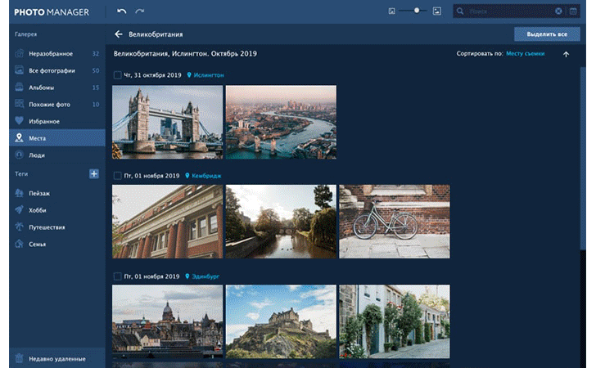Click the undo arrow icon
The height and width of the screenshot is (368, 596).
tap(122, 11)
